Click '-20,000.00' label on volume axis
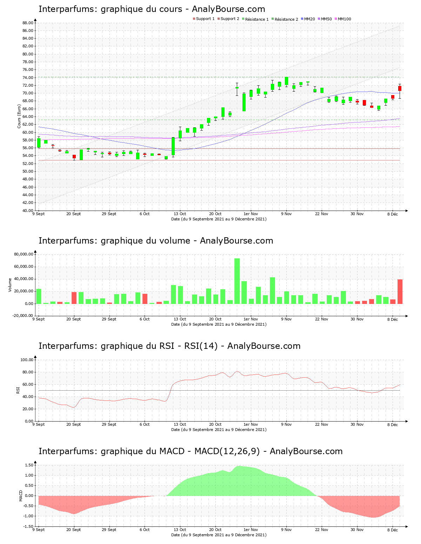421x544 pixels. coord(23,316)
